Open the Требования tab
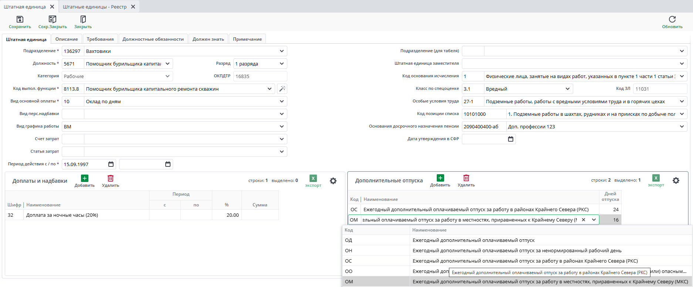This screenshot has height=287, width=693. [100, 39]
